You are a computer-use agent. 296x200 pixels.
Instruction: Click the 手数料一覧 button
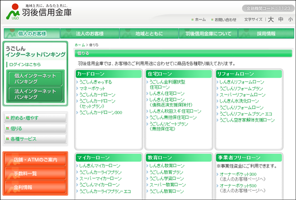point(36,174)
